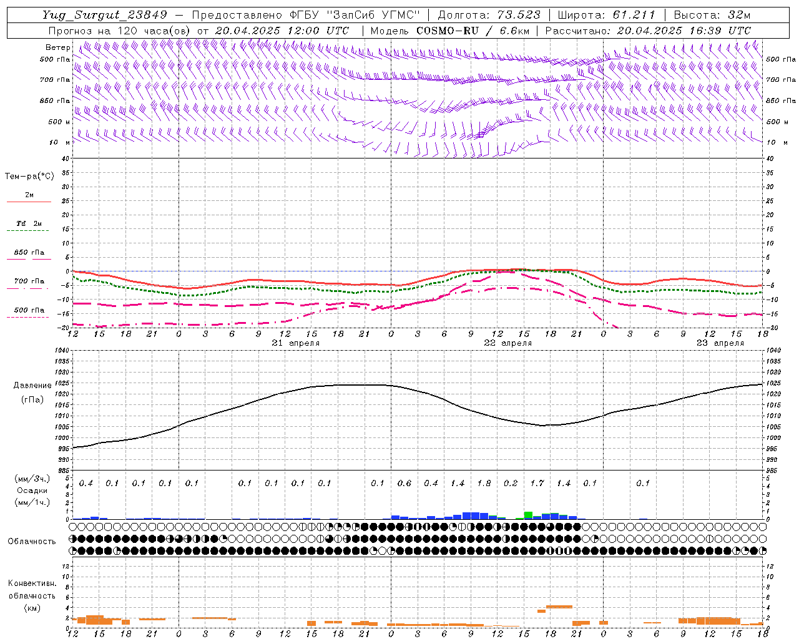
Task: Click the latitude value "Широта: 61.211"
Action: [606, 15]
